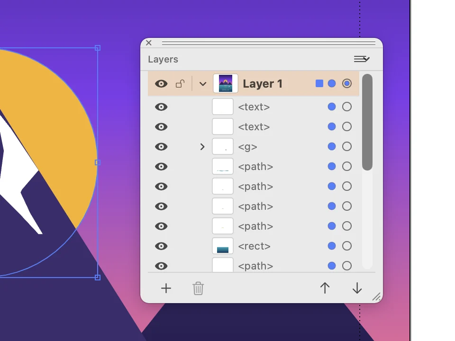The height and width of the screenshot is (341, 455).
Task: Click the target circle on Layer 1
Action: point(347,83)
